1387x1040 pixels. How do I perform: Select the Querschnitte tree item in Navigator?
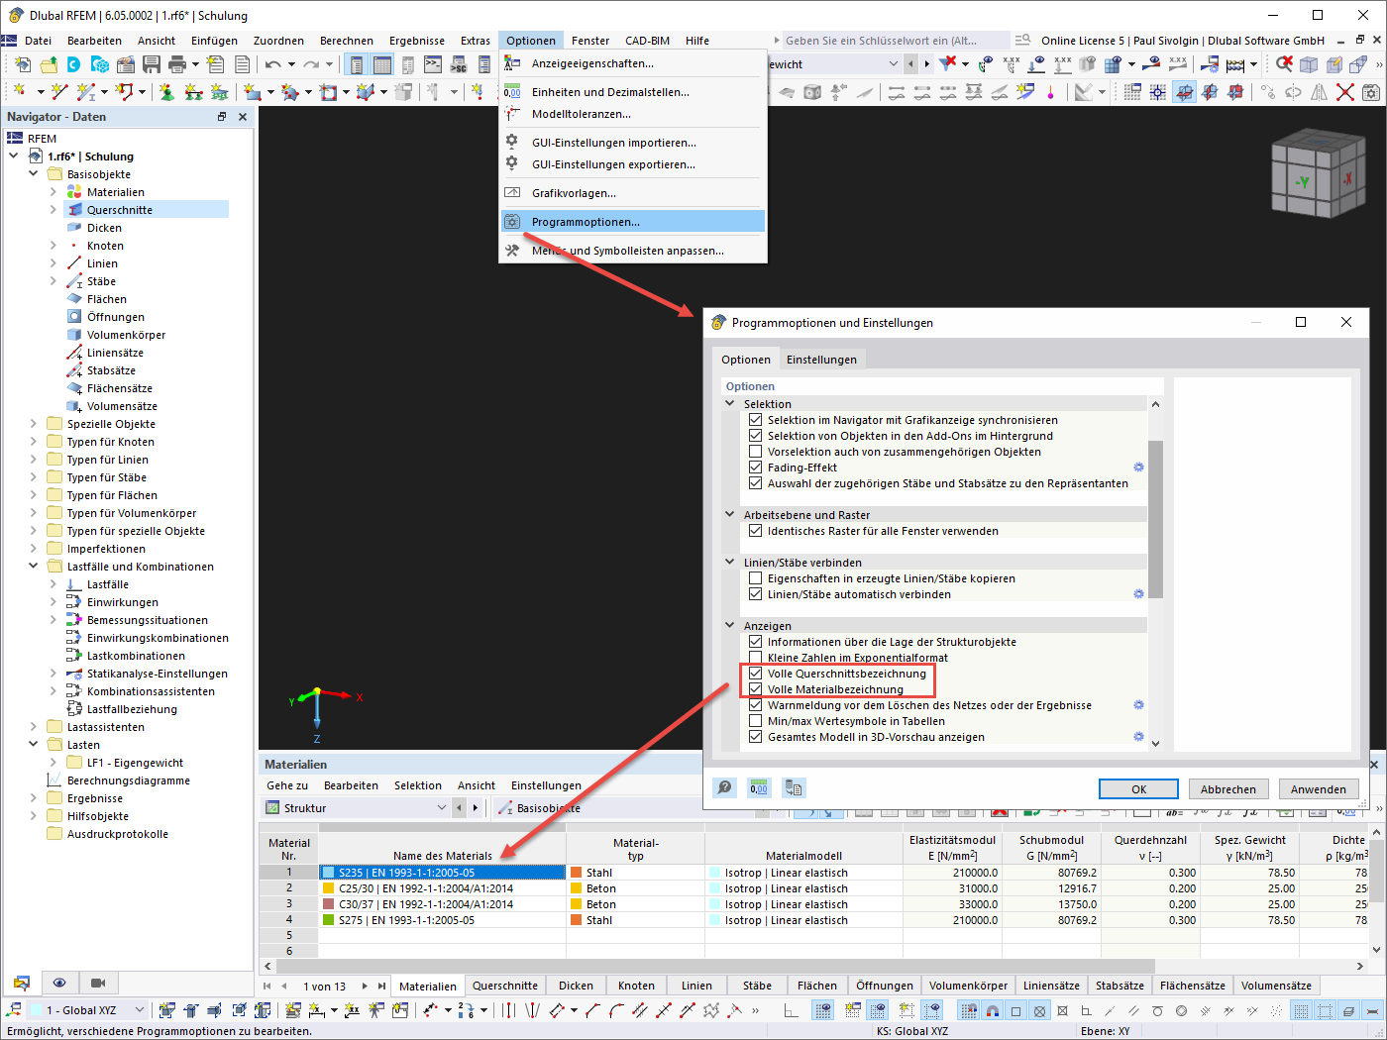pyautogui.click(x=119, y=210)
